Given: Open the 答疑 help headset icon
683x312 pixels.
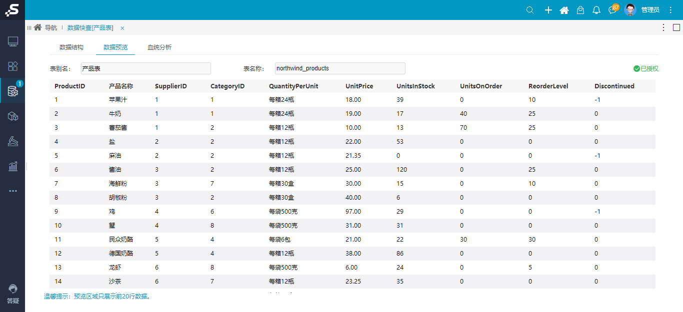Looking at the screenshot, I should pos(13,289).
